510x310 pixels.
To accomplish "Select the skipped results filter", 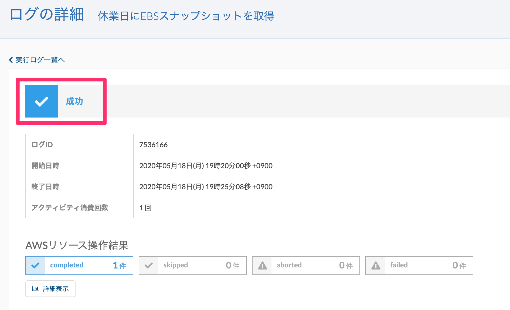I will click(193, 266).
